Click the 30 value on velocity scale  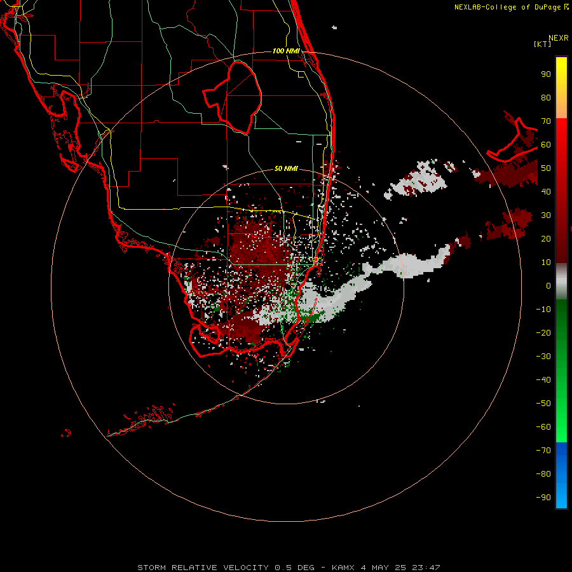point(546,215)
